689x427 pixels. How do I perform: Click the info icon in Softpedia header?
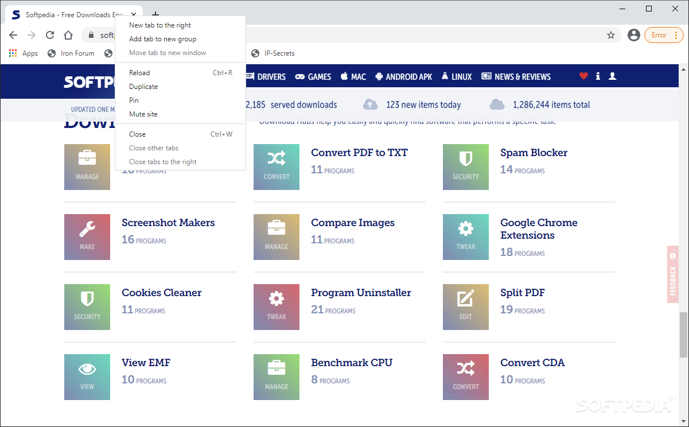coord(598,76)
